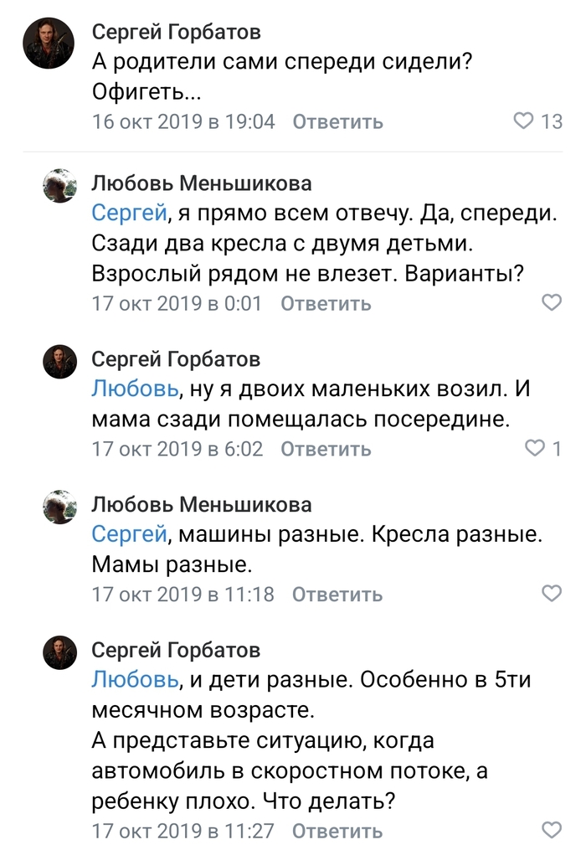Open Любовь Меньшикова's avatar on second comment

tap(59, 186)
